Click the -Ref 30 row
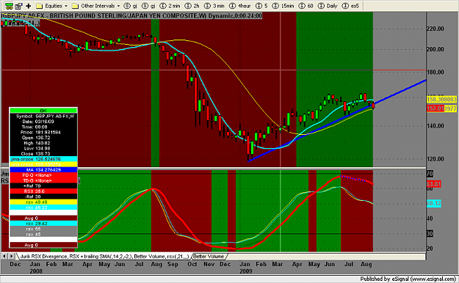This screenshot has height=283, width=459. [x=43, y=196]
